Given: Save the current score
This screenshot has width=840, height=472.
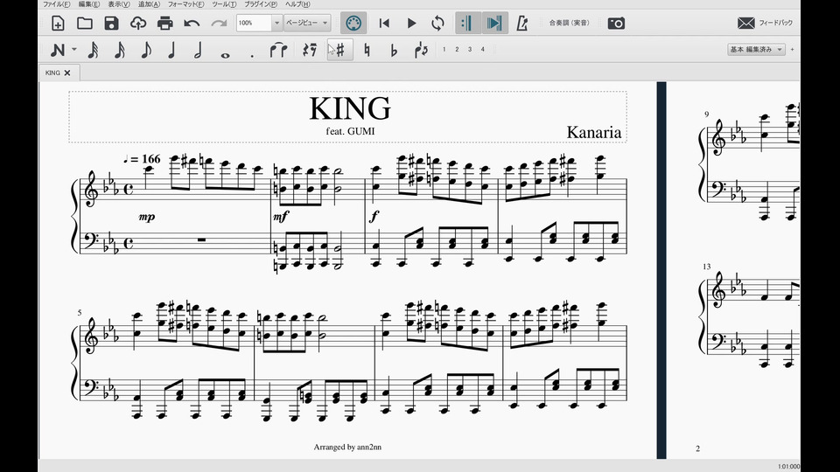Looking at the screenshot, I should [x=111, y=23].
